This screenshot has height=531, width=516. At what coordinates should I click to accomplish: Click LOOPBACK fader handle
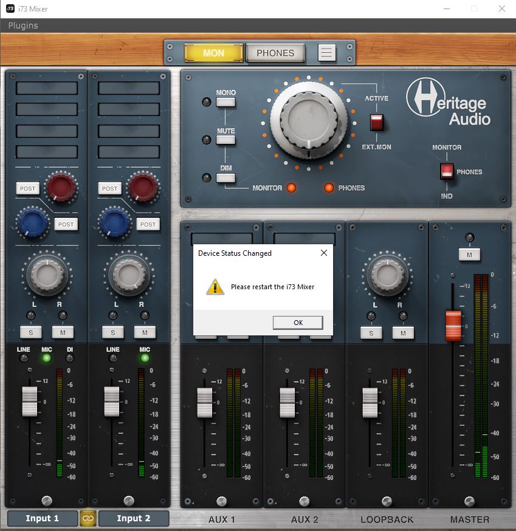tap(370, 403)
